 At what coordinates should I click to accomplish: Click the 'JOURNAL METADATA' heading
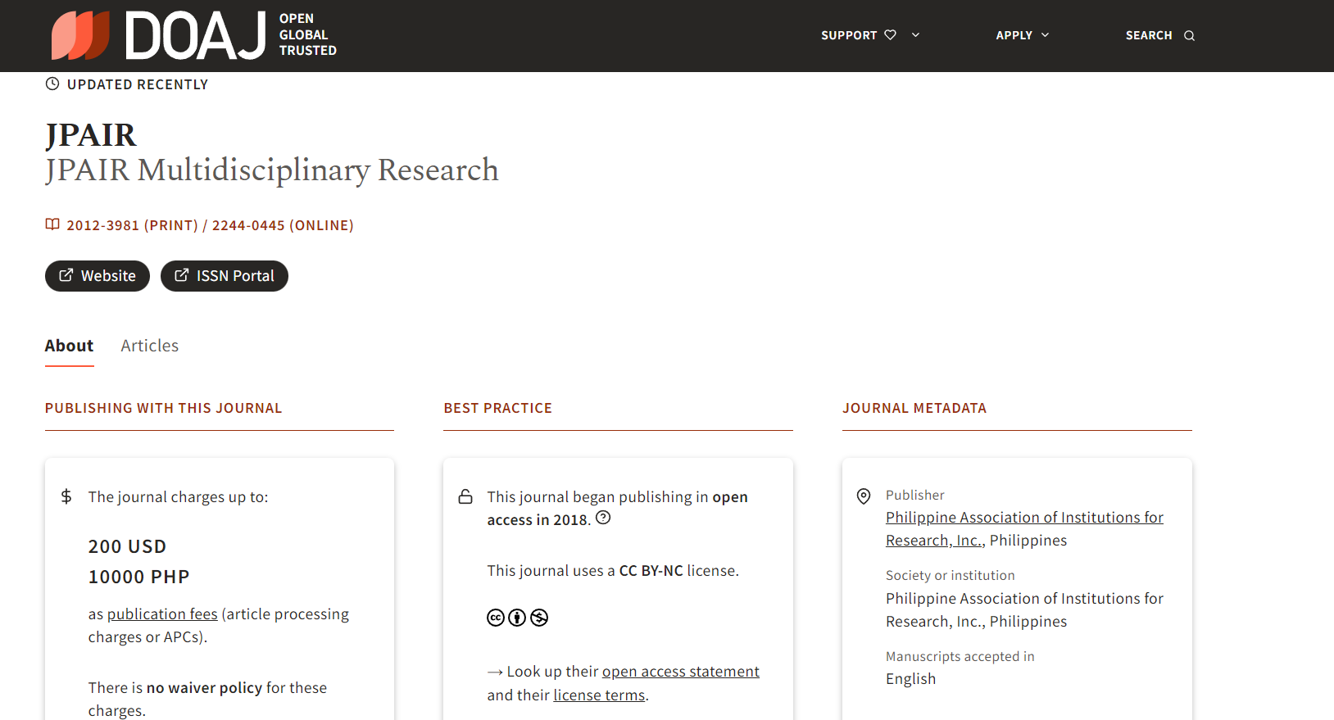click(914, 408)
